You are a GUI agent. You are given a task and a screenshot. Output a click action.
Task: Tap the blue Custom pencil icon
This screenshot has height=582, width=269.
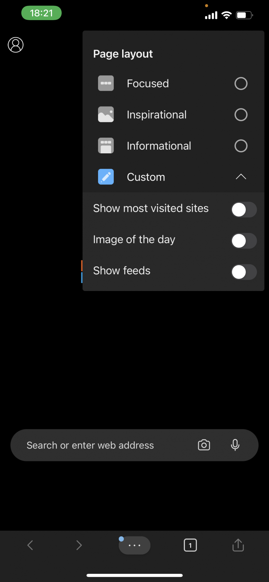coord(106,177)
